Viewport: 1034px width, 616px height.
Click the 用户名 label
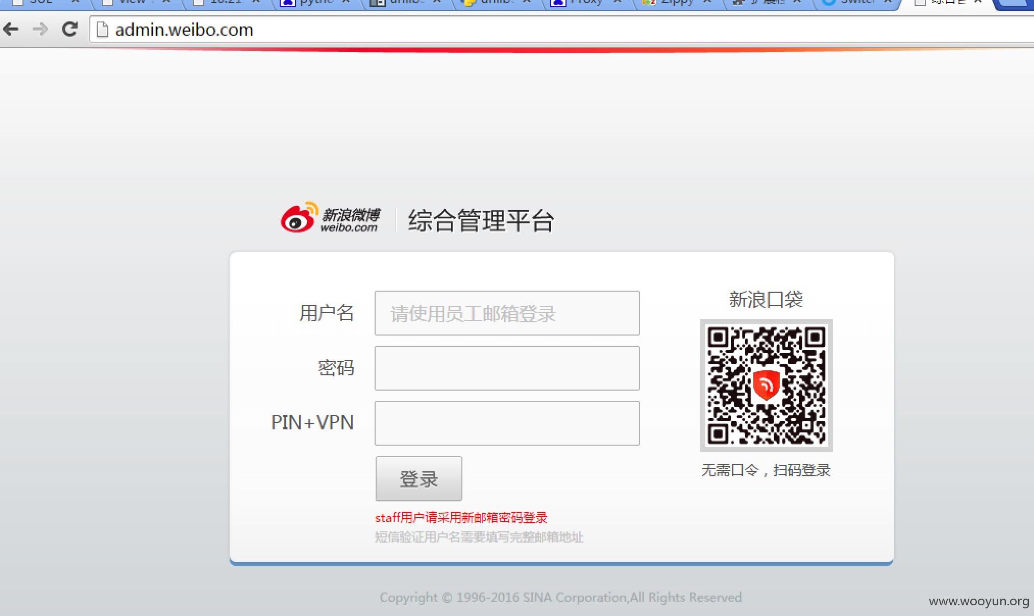point(327,313)
